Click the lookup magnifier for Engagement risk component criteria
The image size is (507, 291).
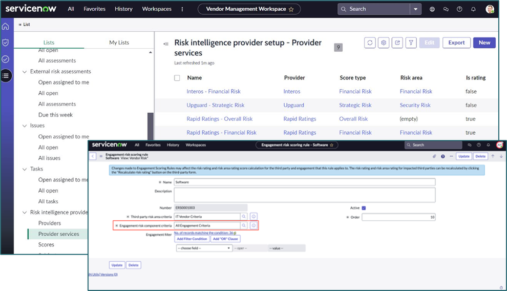click(244, 225)
